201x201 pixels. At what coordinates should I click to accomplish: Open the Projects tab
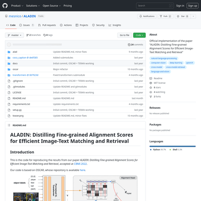(x=82, y=25)
